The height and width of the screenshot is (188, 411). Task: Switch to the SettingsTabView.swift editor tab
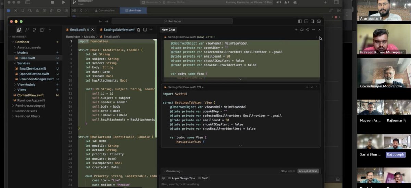(x=116, y=30)
